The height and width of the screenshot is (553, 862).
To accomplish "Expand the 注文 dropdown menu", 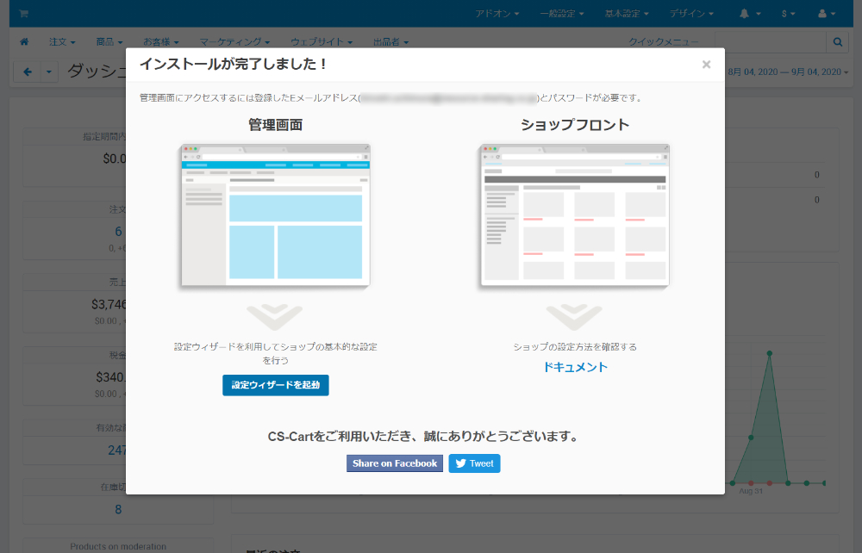I will click(x=62, y=41).
